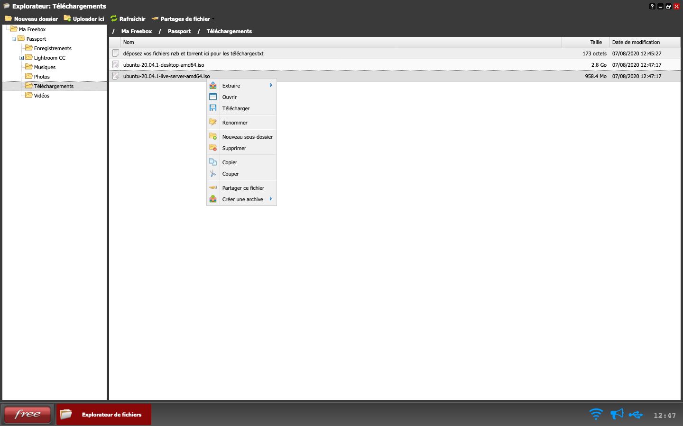Choose Nouveau sous-dossier from context menu
The image size is (683, 426).
(241, 137)
